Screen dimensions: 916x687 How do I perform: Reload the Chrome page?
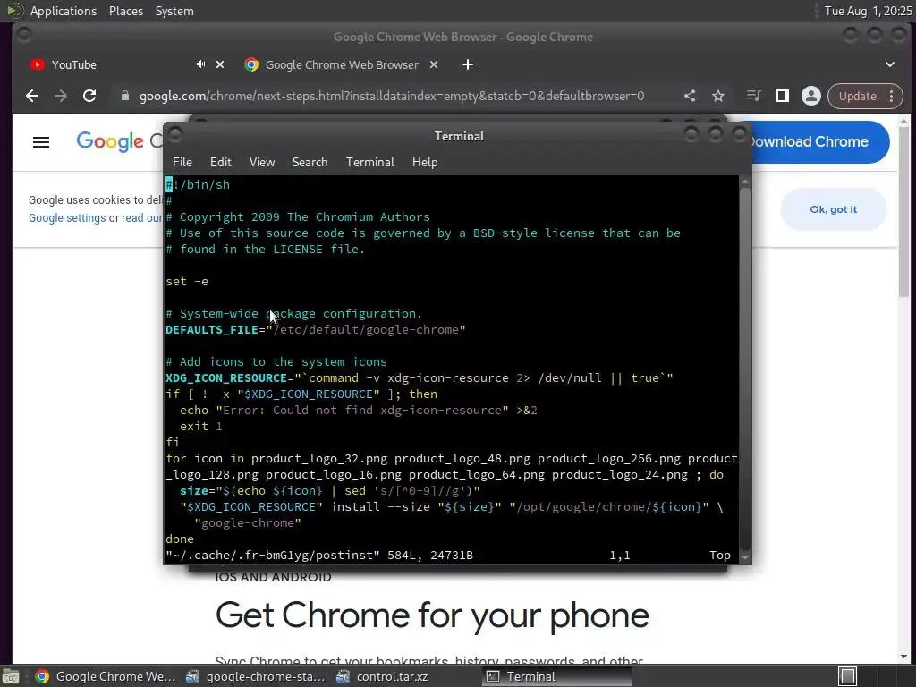click(89, 96)
